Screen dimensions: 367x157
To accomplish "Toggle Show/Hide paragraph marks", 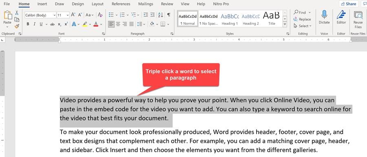I will click(x=169, y=15).
